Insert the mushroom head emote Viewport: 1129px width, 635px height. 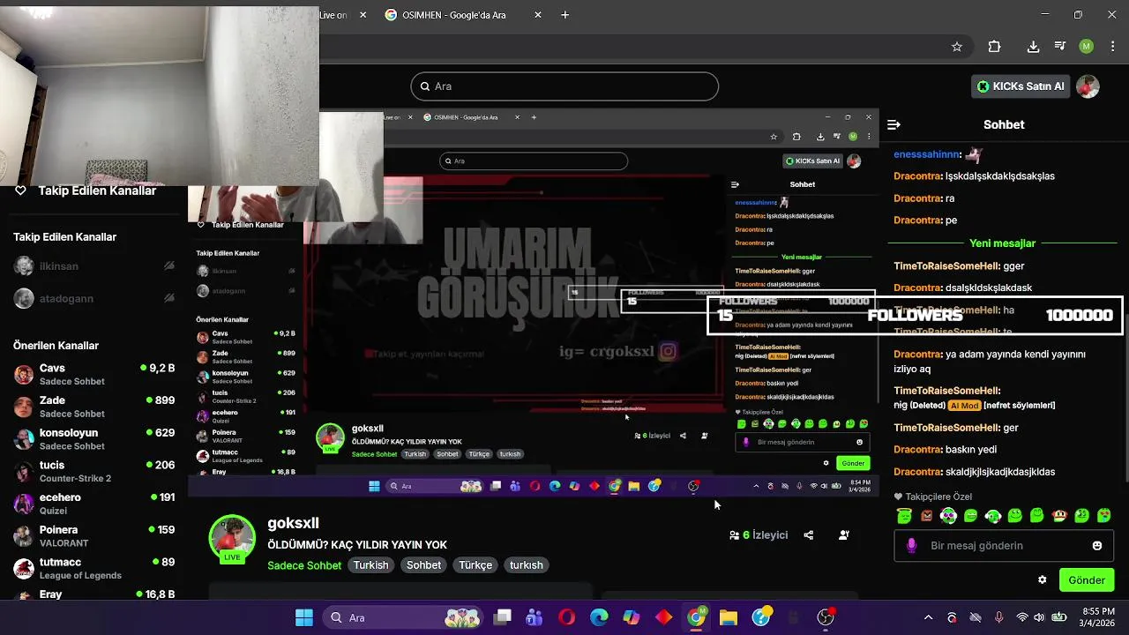click(x=1059, y=516)
